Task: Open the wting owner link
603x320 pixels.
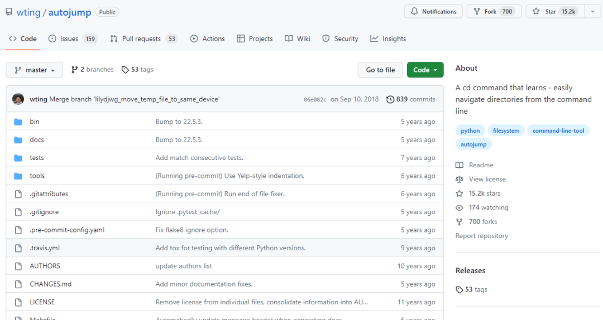Action: click(28, 12)
